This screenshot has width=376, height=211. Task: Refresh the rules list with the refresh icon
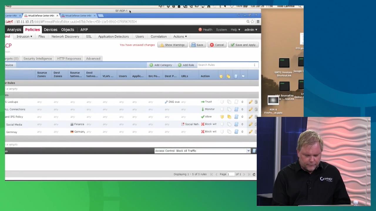(254, 174)
